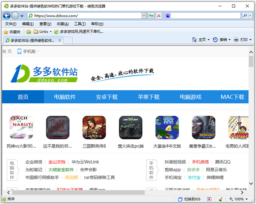Open the 三国群英传8 game icon
Screen dimensions: 256x204
click(x=94, y=127)
